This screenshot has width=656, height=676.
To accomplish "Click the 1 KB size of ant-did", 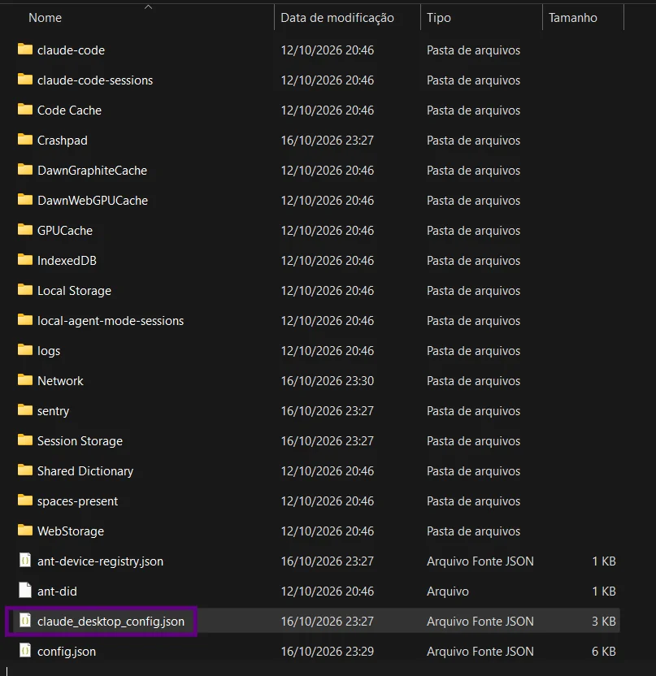I will (x=604, y=591).
